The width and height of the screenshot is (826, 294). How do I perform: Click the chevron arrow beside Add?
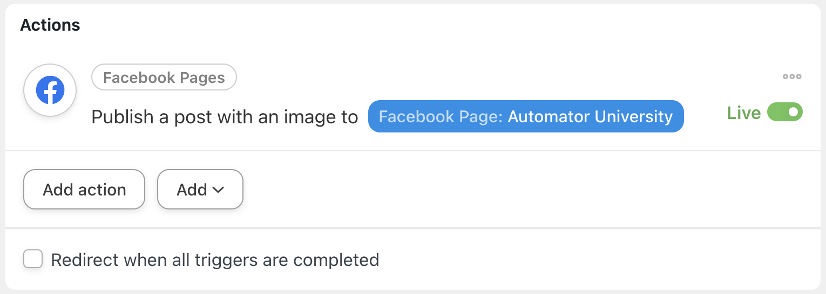tap(218, 190)
